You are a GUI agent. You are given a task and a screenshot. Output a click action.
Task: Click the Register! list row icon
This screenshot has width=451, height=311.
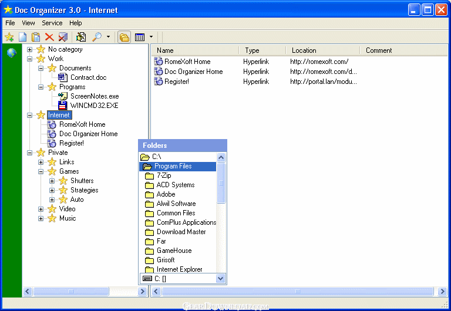tap(159, 82)
